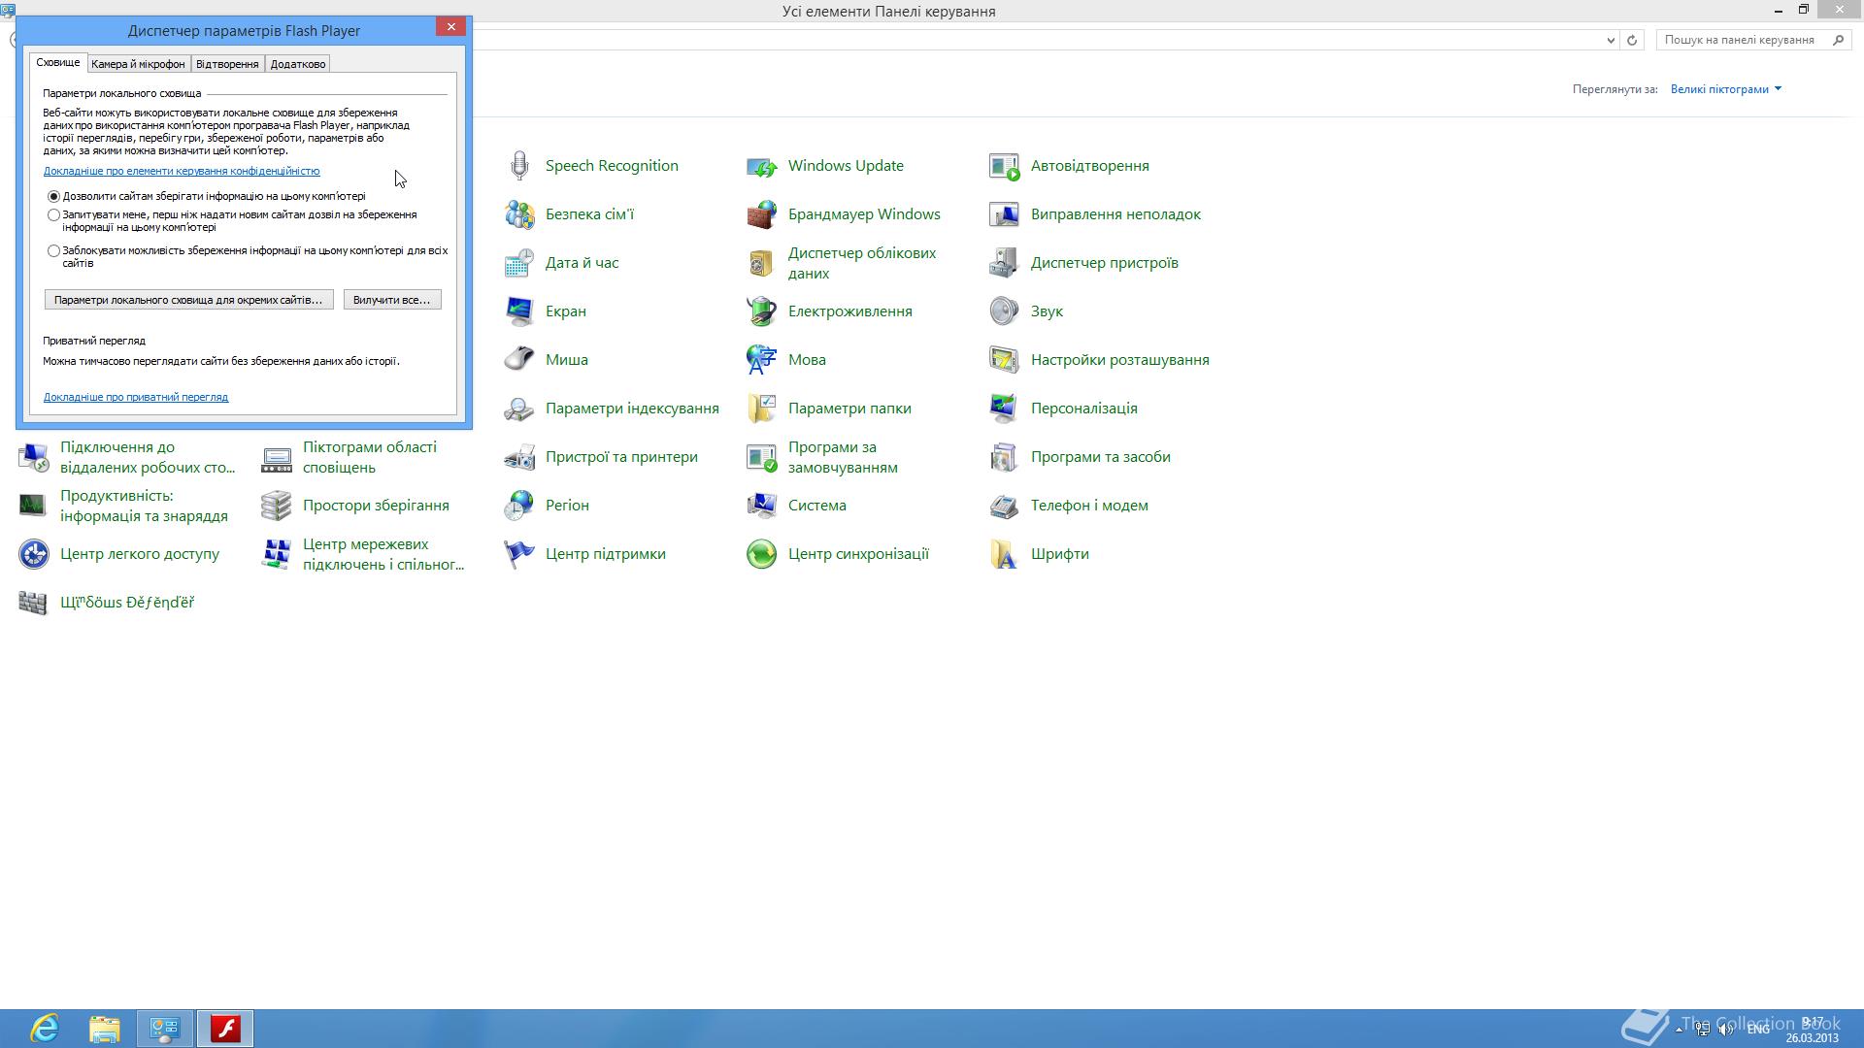This screenshot has height=1048, width=1864.
Task: Open the Програми та засоби icon
Action: 1005,457
